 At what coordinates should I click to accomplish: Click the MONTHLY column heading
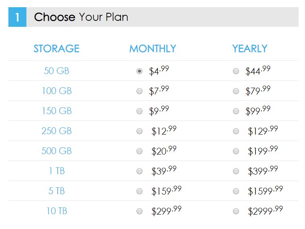point(152,48)
